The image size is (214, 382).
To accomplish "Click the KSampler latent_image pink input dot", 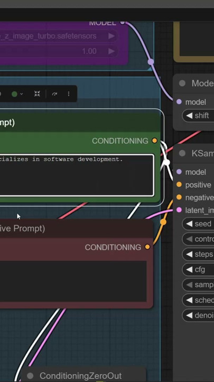I will tap(179, 210).
